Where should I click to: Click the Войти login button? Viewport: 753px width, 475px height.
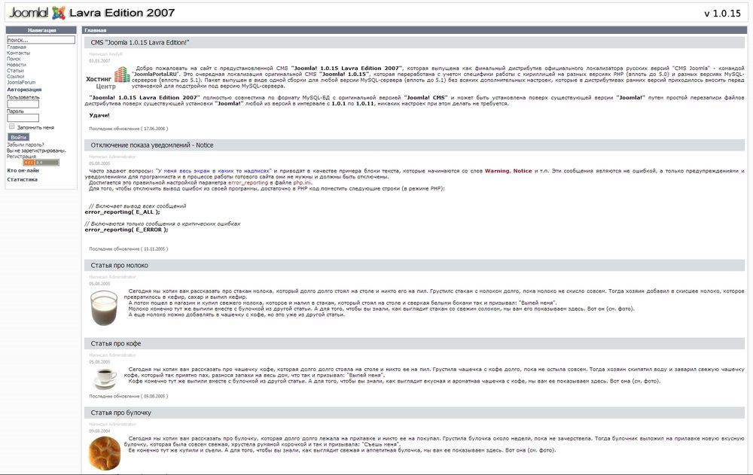(18, 137)
